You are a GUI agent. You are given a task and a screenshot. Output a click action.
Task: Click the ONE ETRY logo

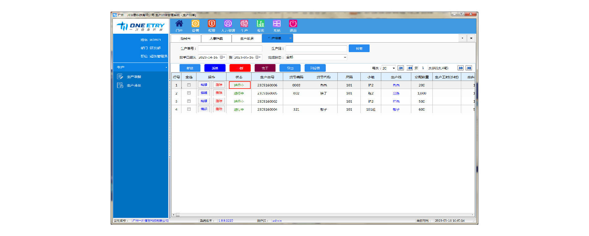click(141, 26)
